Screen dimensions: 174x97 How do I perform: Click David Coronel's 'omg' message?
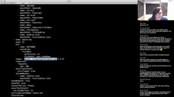[141, 81]
